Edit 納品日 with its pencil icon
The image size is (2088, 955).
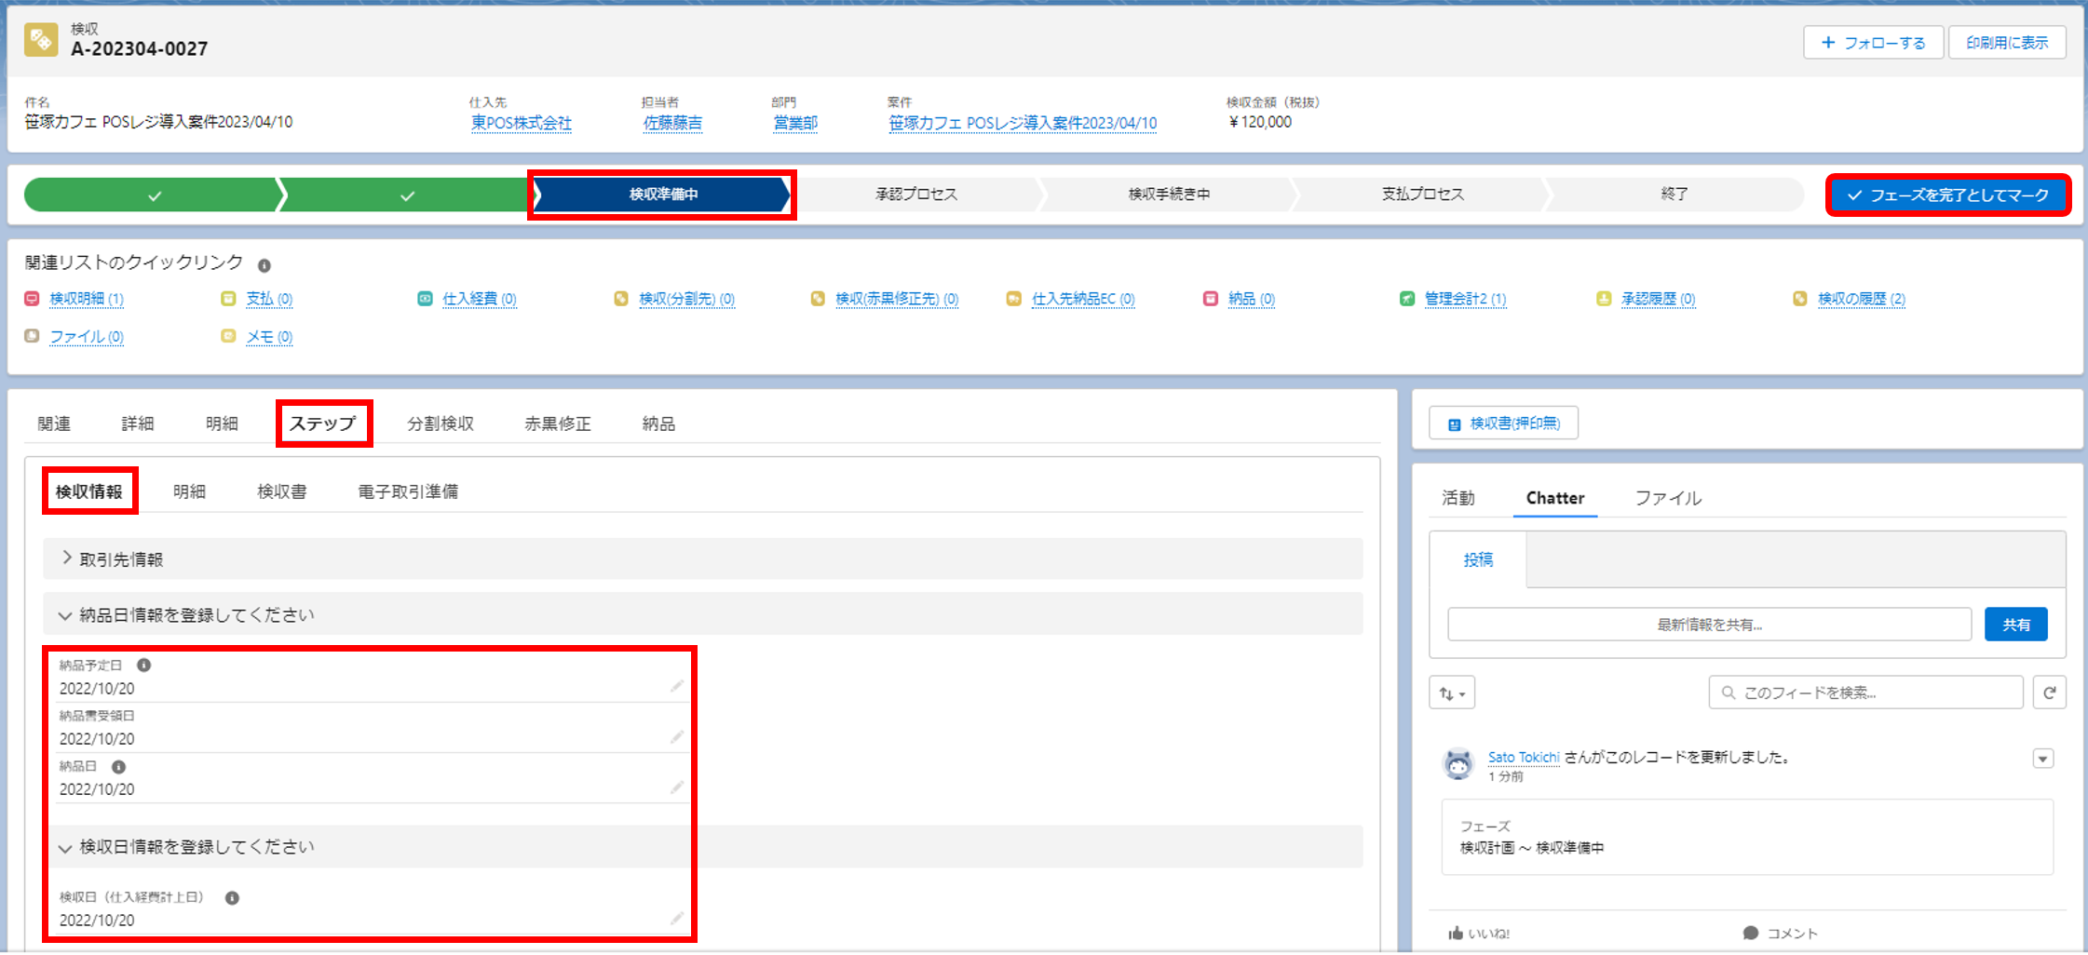(677, 787)
